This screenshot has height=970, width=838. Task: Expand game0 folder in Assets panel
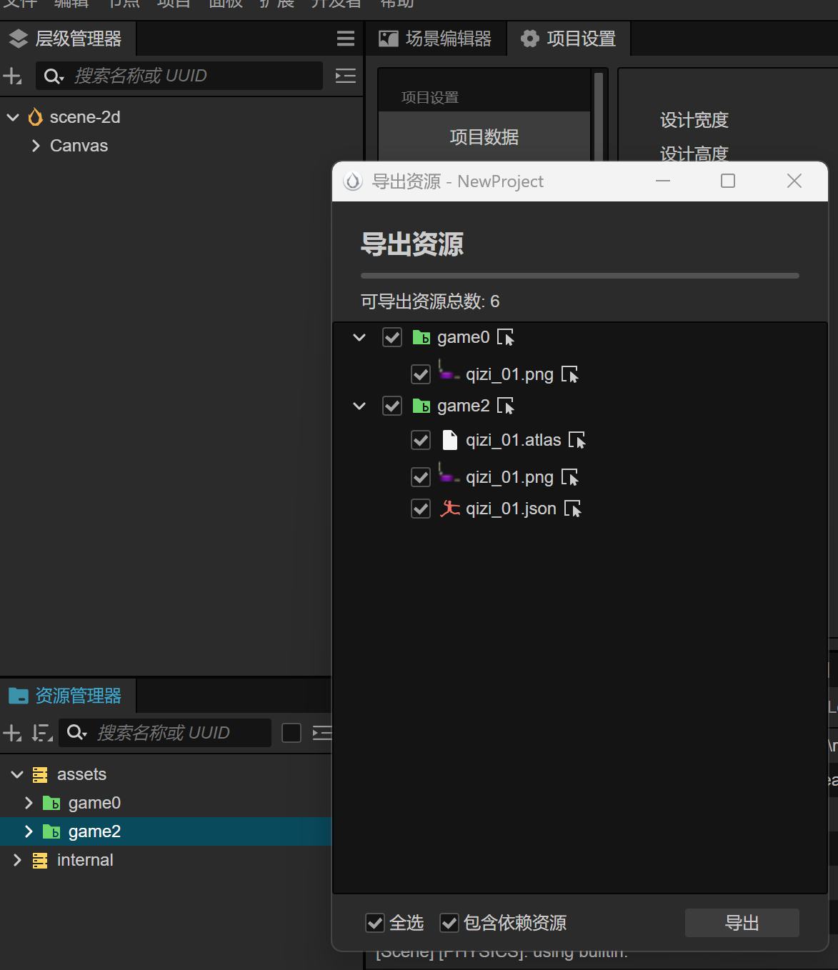pos(29,803)
